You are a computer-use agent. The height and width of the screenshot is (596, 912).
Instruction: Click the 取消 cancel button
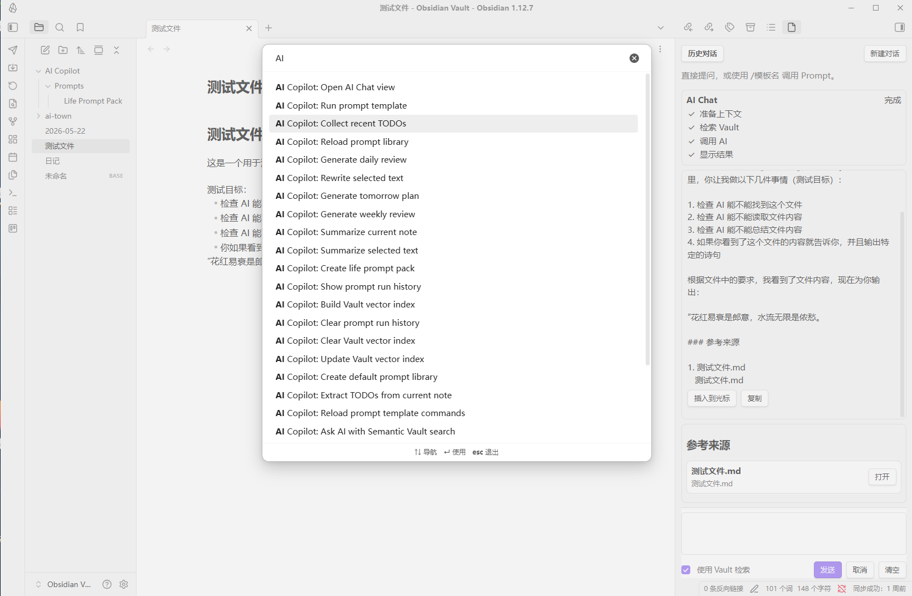(860, 570)
